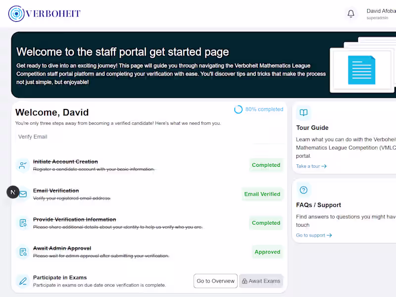
Task: Expand the Completed chip on Provide Verification Information
Action: (x=266, y=223)
